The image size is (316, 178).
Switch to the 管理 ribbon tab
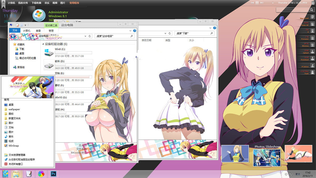pyautogui.click(x=51, y=30)
